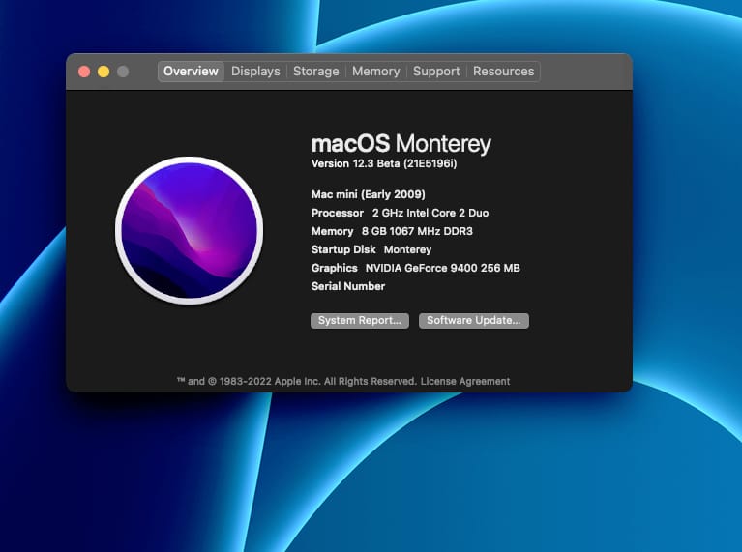Viewport: 742px width, 552px height.
Task: Select the Startup Disk value Monterey
Action: [x=407, y=249]
